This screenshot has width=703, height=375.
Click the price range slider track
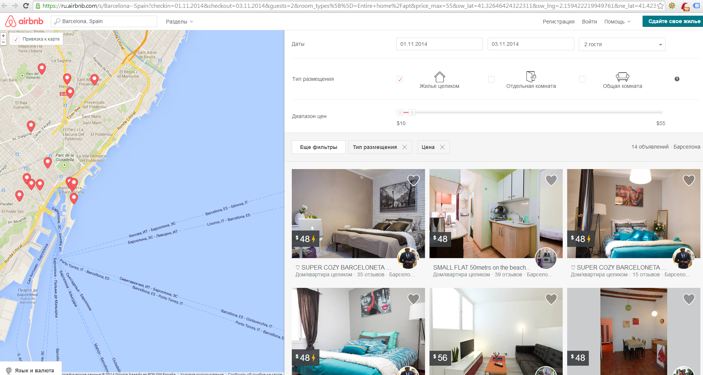(529, 112)
